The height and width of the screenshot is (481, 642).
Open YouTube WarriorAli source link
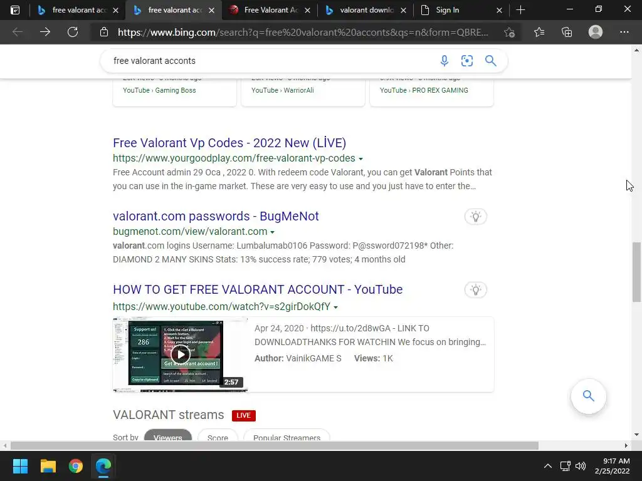point(283,90)
